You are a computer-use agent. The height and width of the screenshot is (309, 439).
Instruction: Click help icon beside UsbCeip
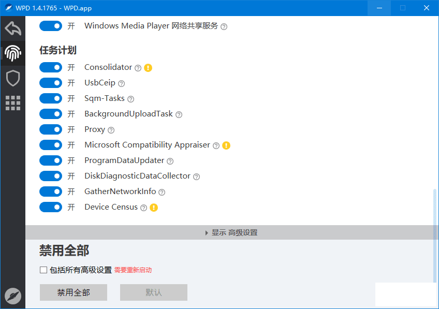[x=121, y=83]
